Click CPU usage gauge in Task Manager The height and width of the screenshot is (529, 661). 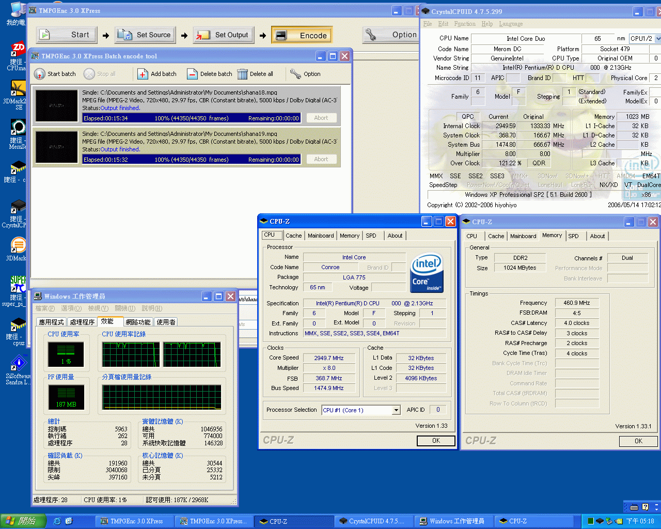click(66, 354)
